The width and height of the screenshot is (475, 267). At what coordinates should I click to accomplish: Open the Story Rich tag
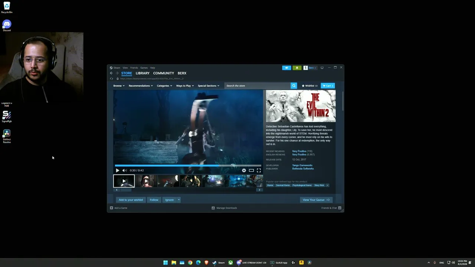pyautogui.click(x=319, y=185)
